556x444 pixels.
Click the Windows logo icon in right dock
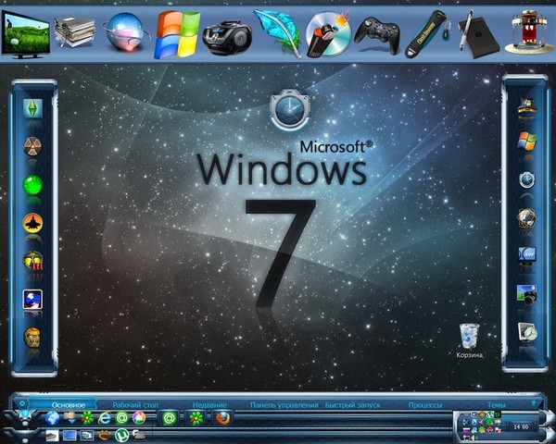pos(527,141)
